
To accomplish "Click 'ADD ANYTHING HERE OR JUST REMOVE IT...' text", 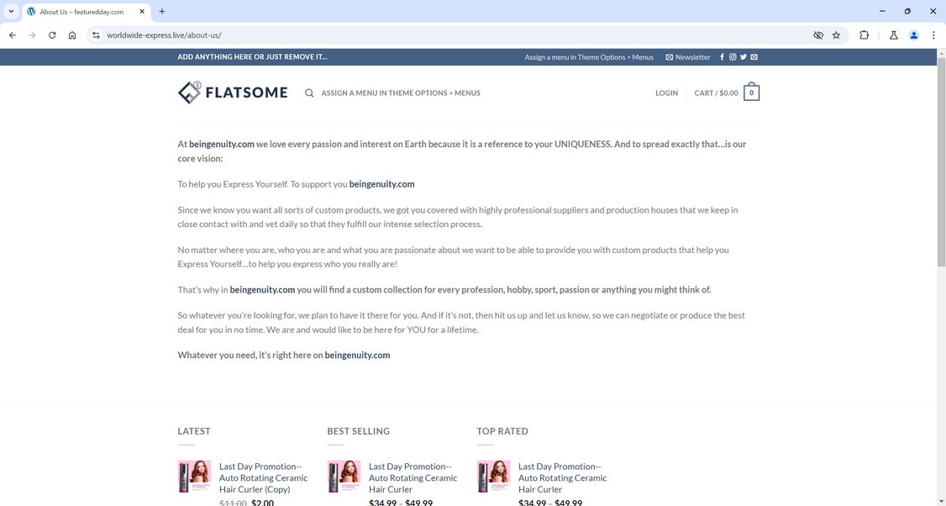I will [x=252, y=57].
